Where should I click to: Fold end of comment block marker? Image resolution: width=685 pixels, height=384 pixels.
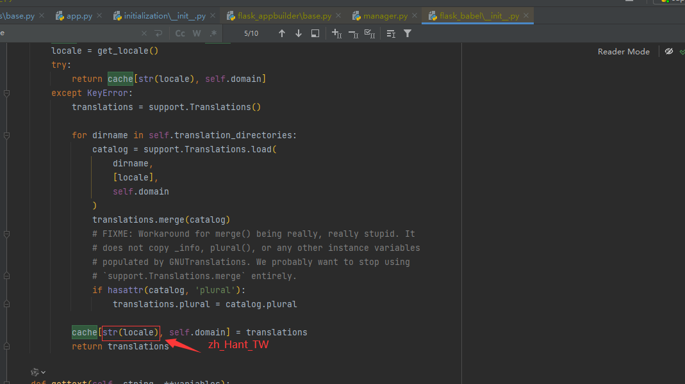pyautogui.click(x=6, y=276)
